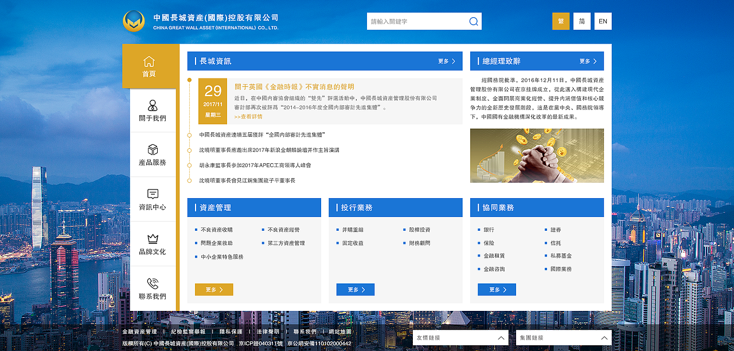Open the 關于我們 sidebar menu item
Screen dimensions: 734x351
[x=153, y=111]
